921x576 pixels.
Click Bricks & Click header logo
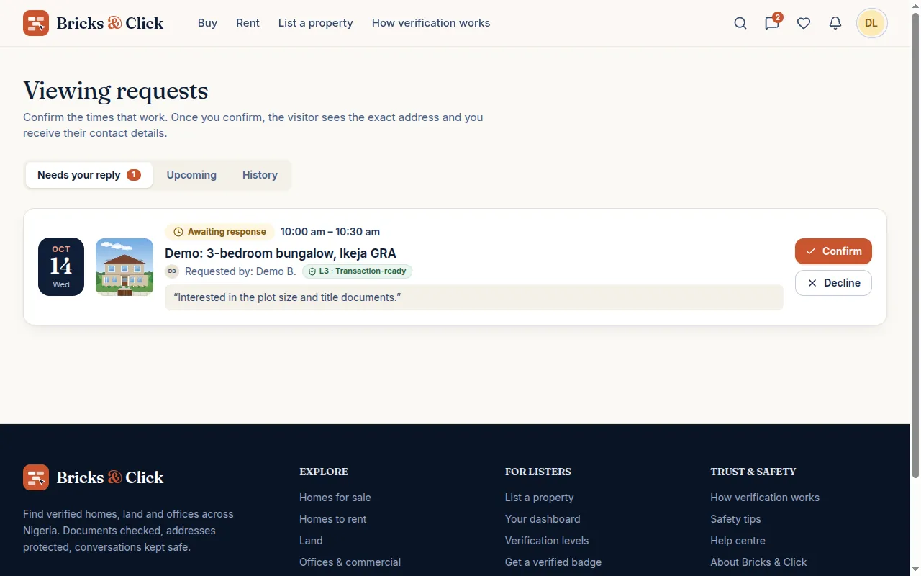coord(93,23)
